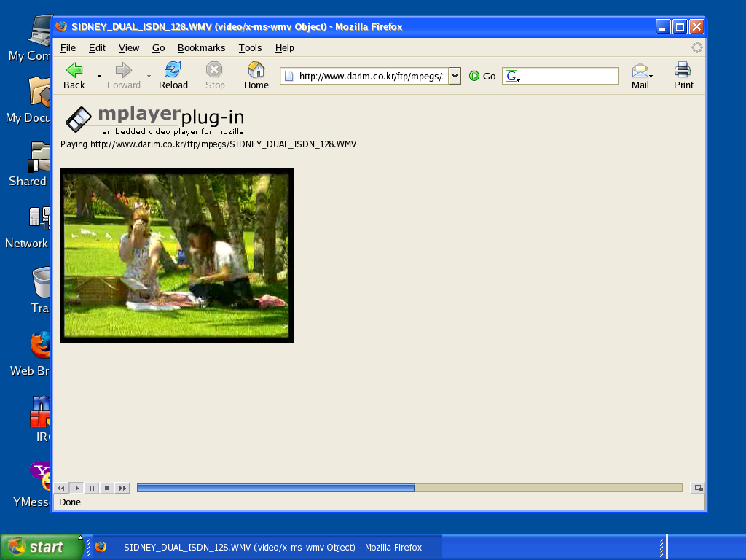
Task: Click the throbber activity indicator
Action: (697, 47)
